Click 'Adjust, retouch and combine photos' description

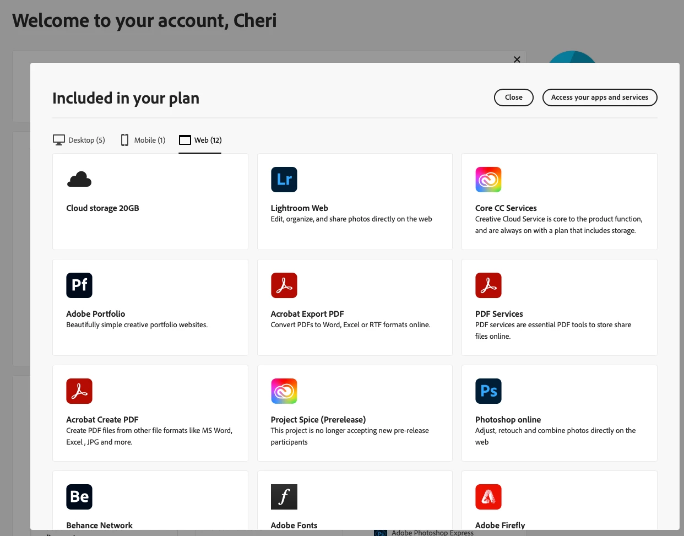(556, 436)
